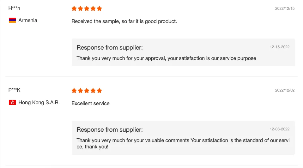
Task: Click the 2022/12/15 review date
Action: (x=285, y=9)
